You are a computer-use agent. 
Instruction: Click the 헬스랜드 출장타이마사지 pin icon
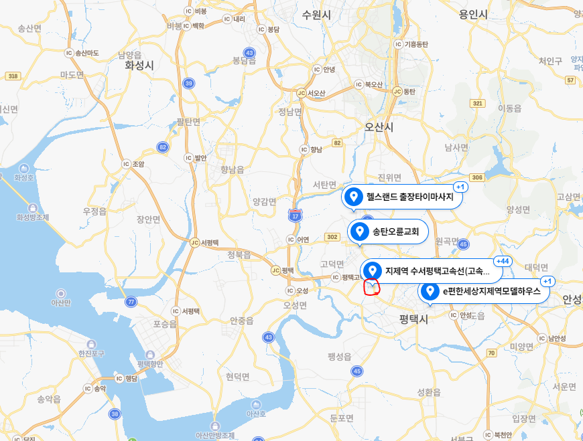(353, 196)
